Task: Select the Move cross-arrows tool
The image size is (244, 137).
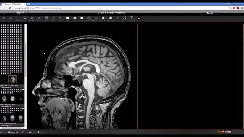Action: tap(53, 19)
